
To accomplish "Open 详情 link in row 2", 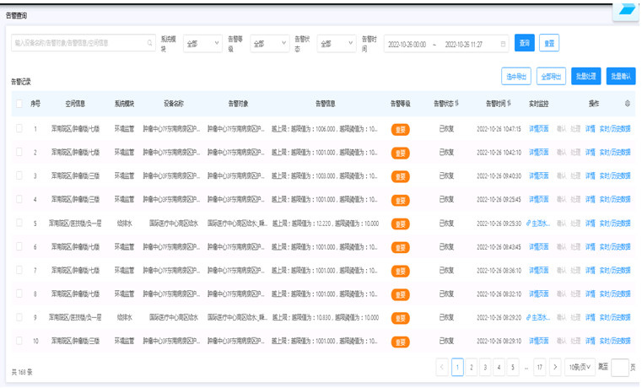I will pyautogui.click(x=590, y=153).
